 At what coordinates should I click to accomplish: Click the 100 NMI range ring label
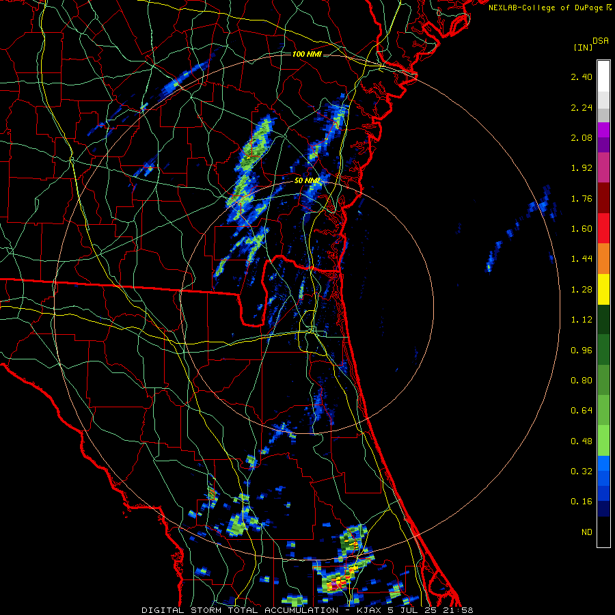point(307,54)
